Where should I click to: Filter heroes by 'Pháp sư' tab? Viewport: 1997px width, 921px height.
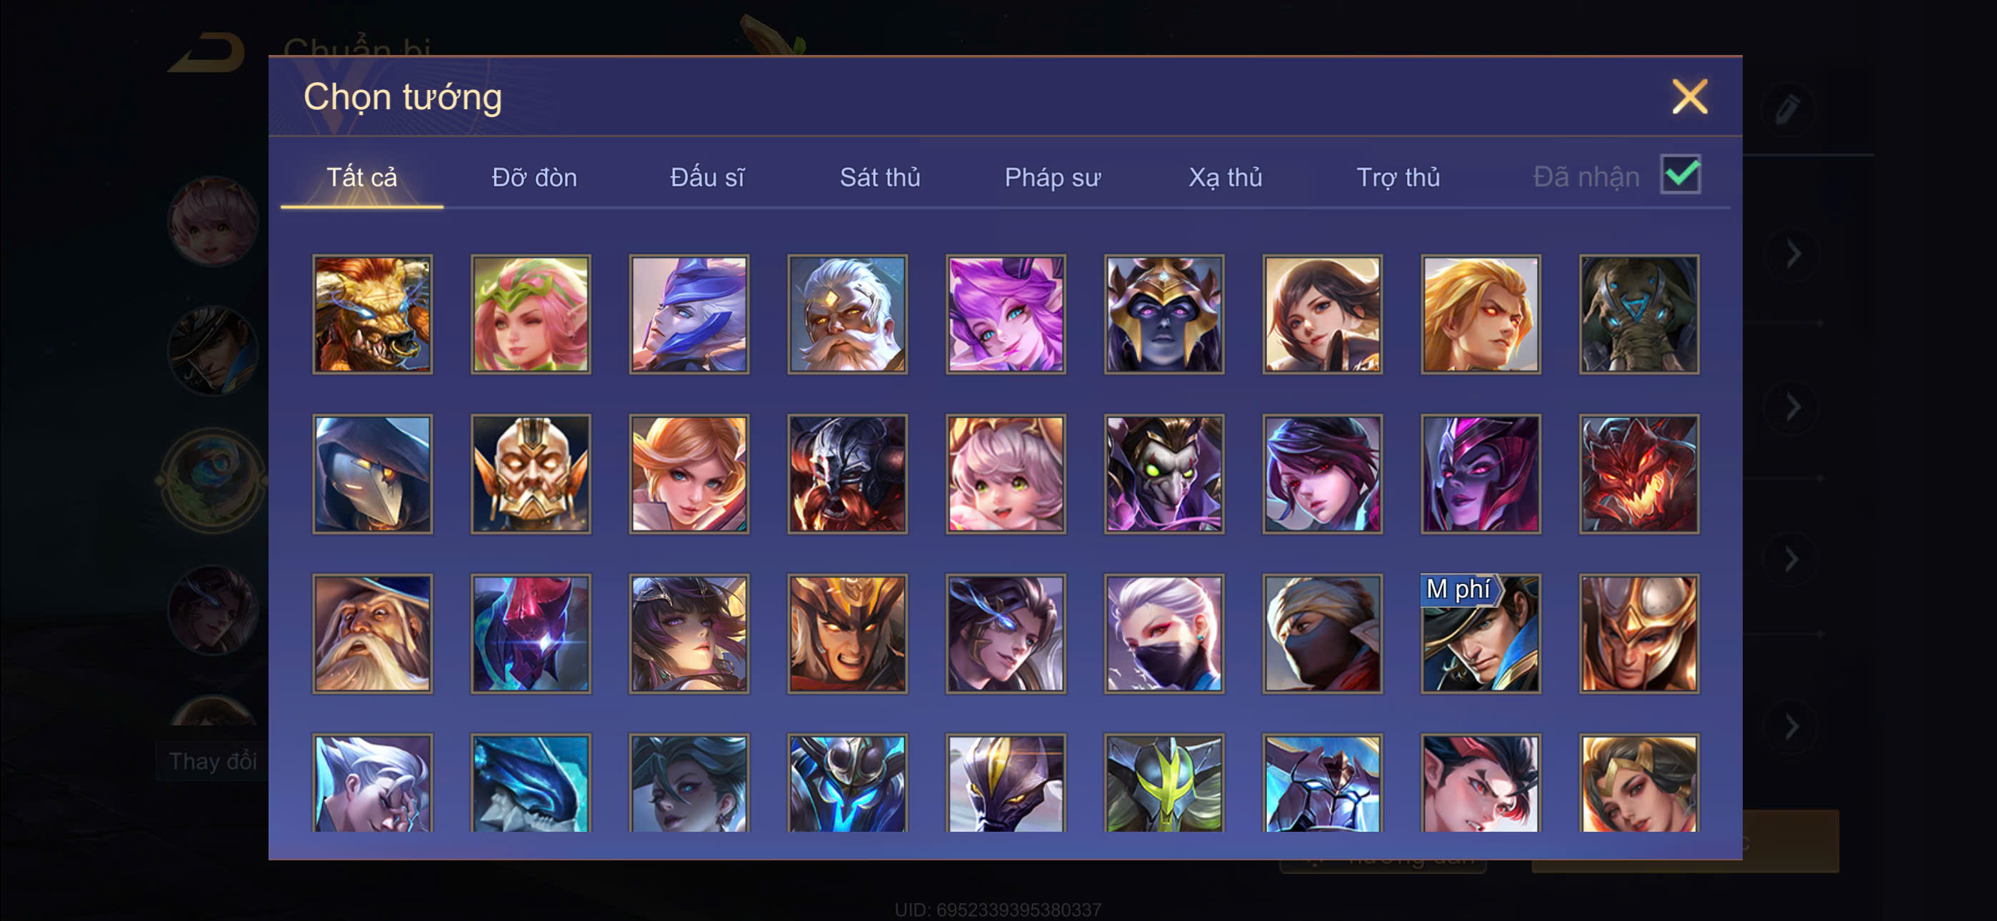(x=1052, y=178)
